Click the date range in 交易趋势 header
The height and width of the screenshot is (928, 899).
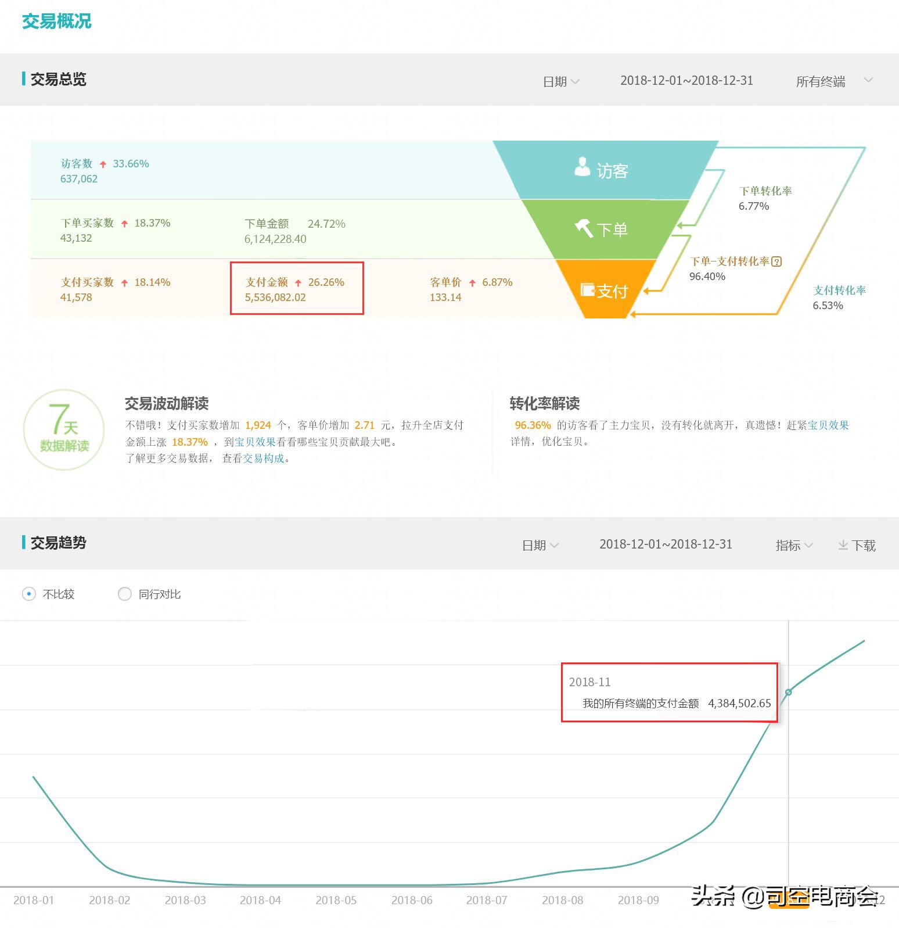(666, 544)
